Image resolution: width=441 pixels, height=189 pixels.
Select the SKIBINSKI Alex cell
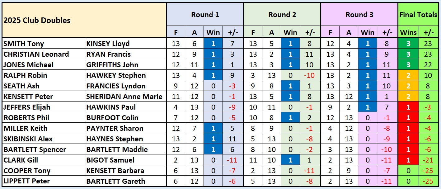coord(28,139)
